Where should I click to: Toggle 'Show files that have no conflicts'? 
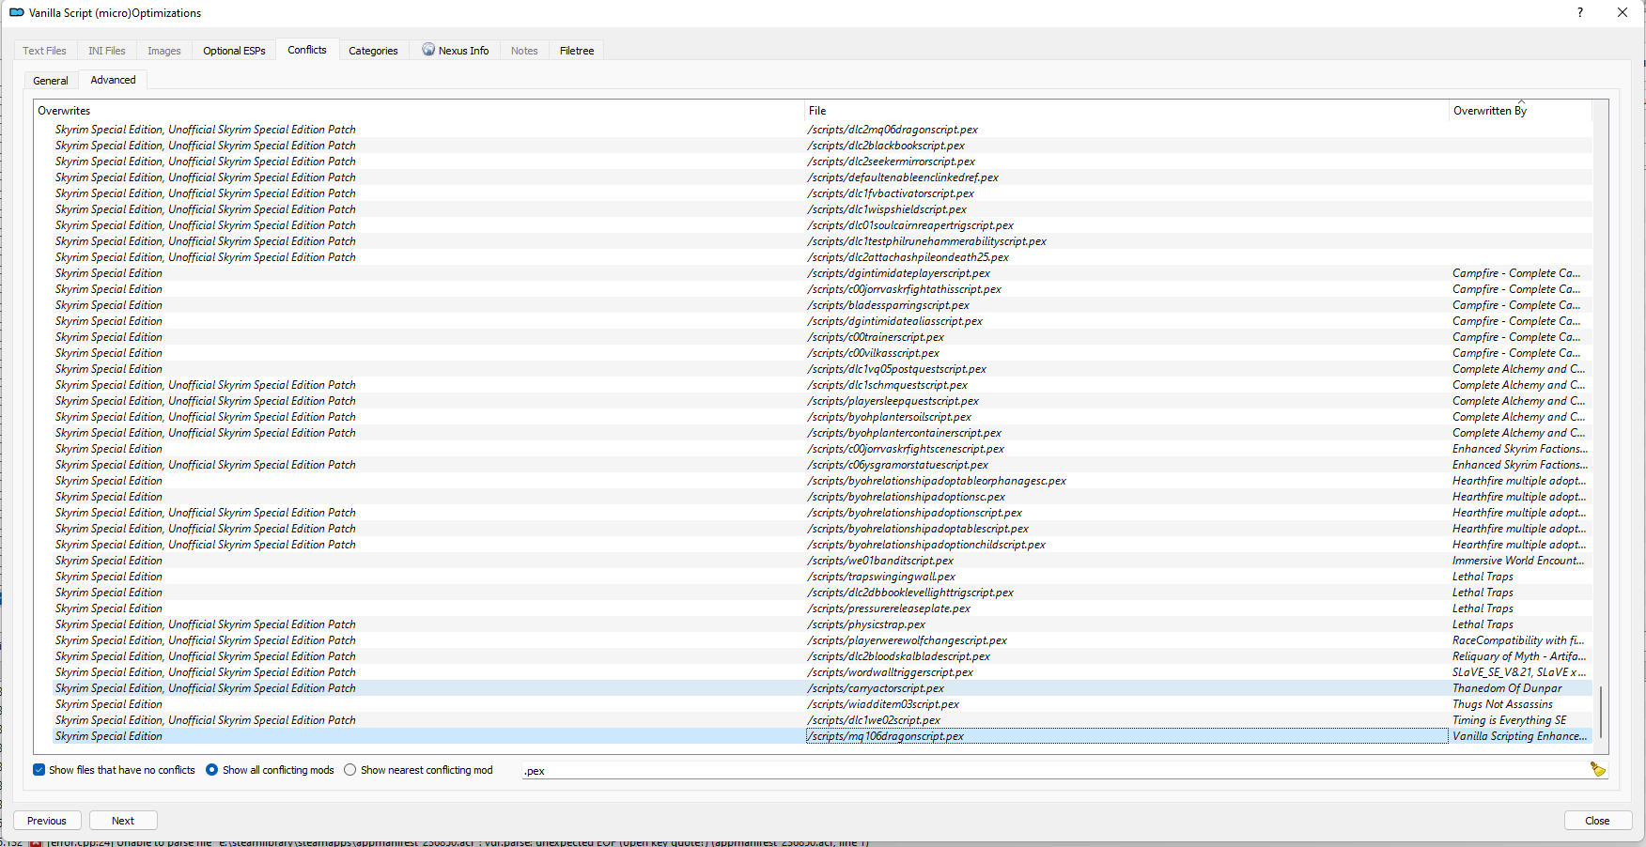point(114,770)
